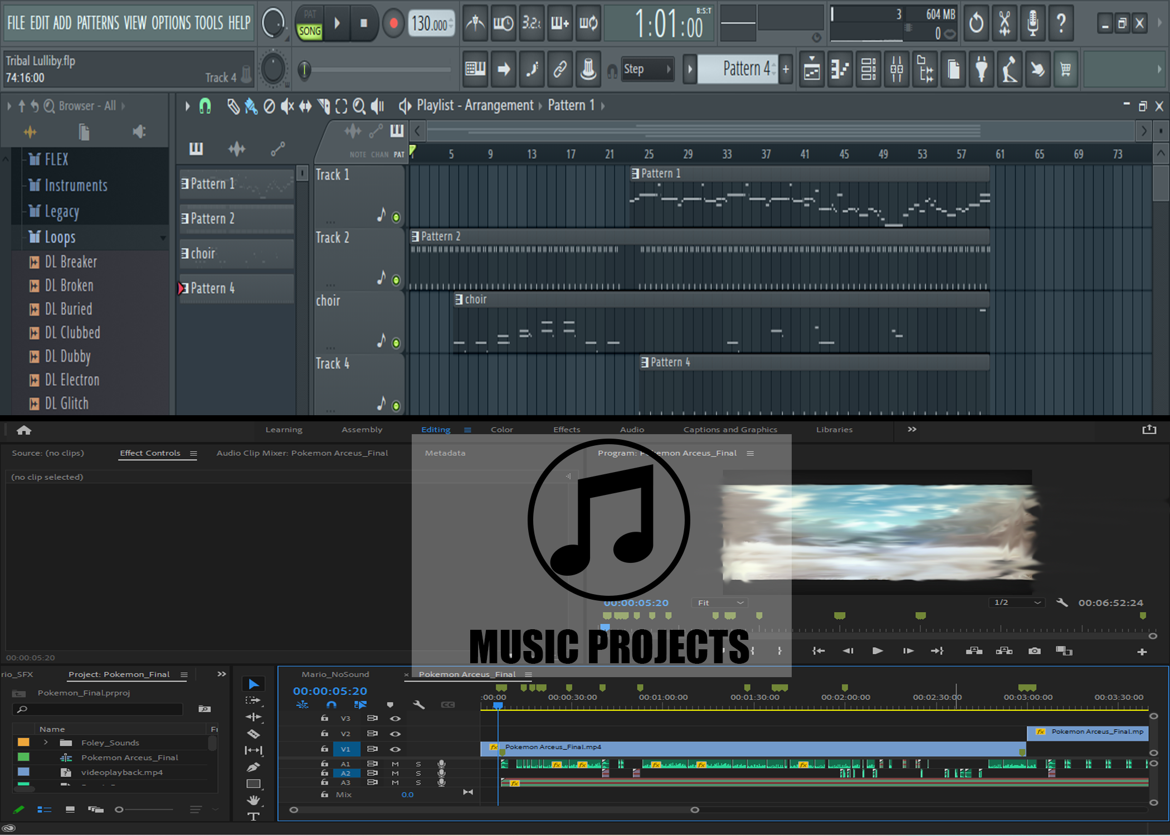Toggle V1 track output eye icon
1170x836 pixels.
pyautogui.click(x=396, y=749)
